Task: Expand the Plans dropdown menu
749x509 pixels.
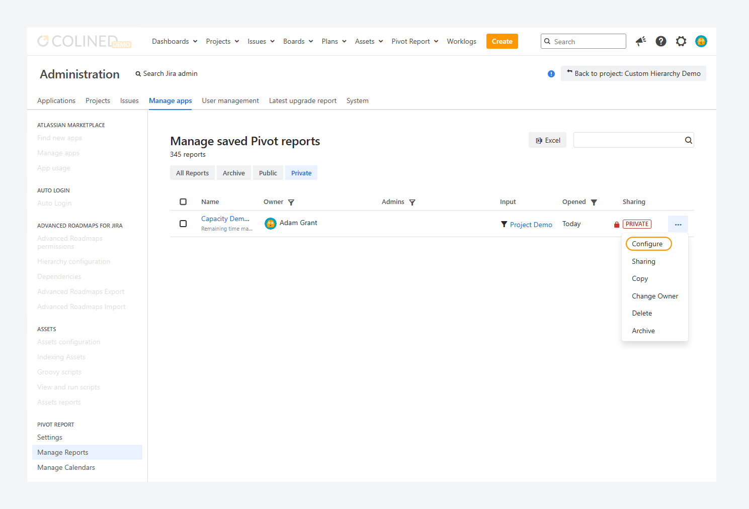Action: point(334,41)
